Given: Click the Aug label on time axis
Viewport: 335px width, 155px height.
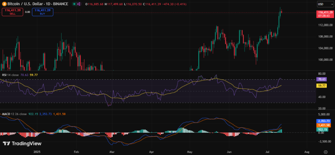Looking at the screenshot, I should point(307,152).
